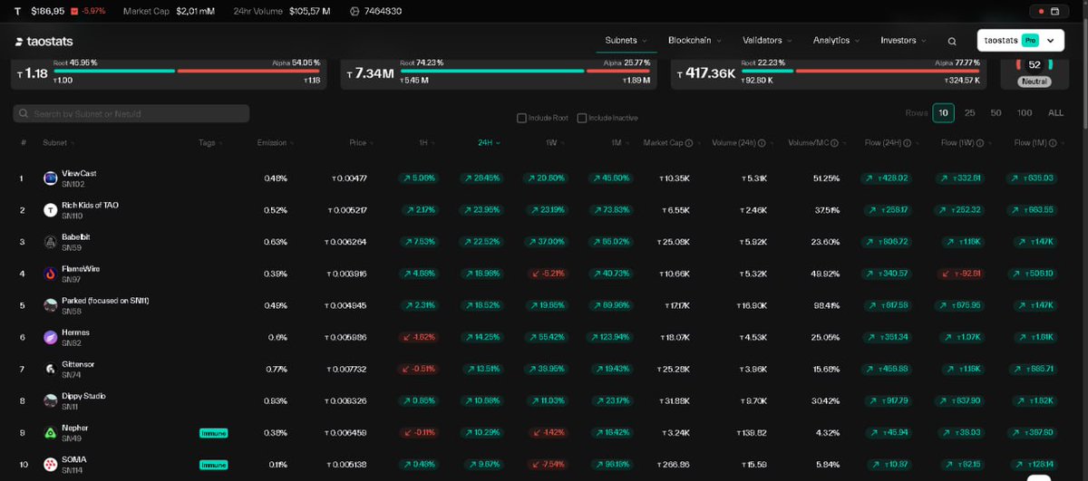
Task: Show ALL rows
Action: 1055,112
